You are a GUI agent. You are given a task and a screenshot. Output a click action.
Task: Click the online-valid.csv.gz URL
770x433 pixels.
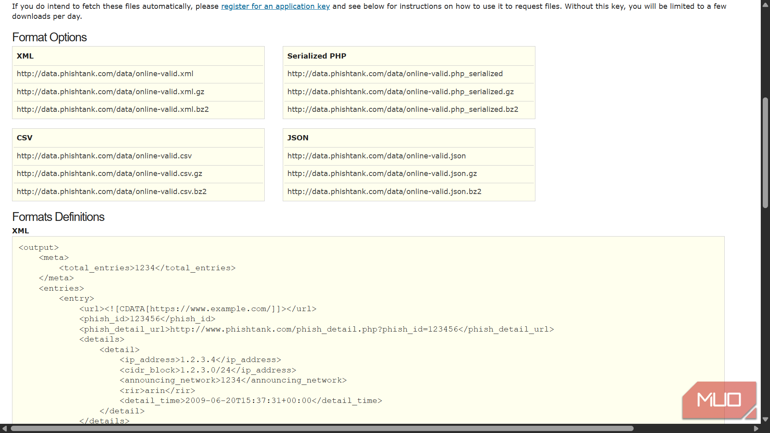coord(109,174)
